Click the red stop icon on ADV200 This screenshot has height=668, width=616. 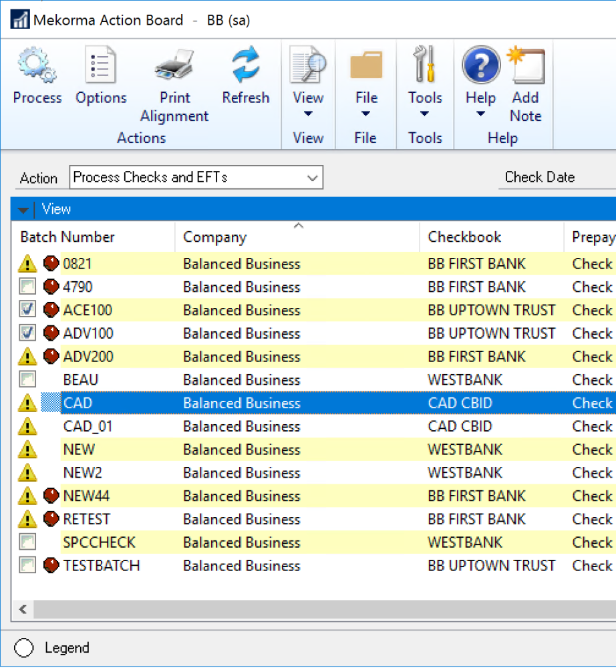pyautogui.click(x=51, y=356)
